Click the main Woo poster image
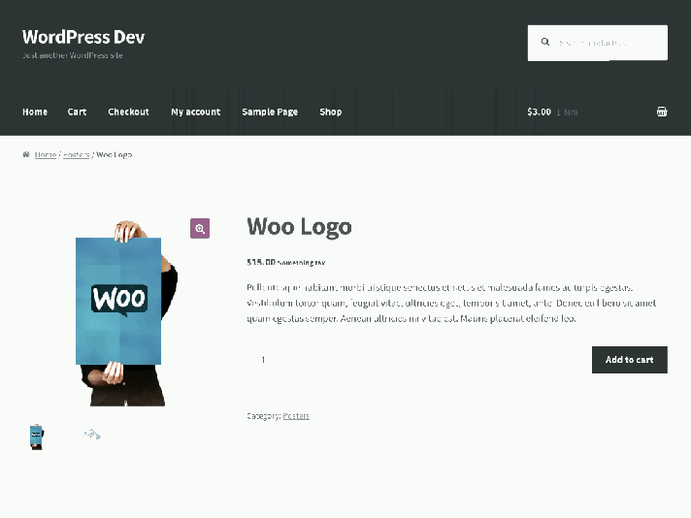Screen dimensions: 691x518 click(127, 312)
